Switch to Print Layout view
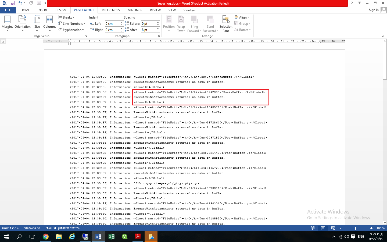 click(x=323, y=228)
